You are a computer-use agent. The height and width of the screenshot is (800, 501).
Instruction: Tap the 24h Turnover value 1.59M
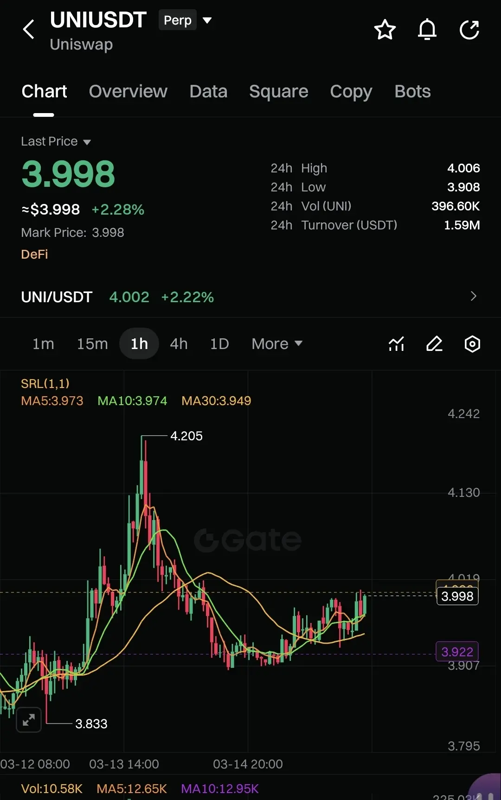[462, 225]
